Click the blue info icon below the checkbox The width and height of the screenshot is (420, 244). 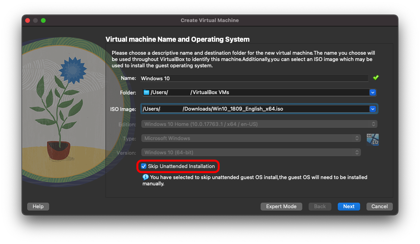[x=145, y=177]
